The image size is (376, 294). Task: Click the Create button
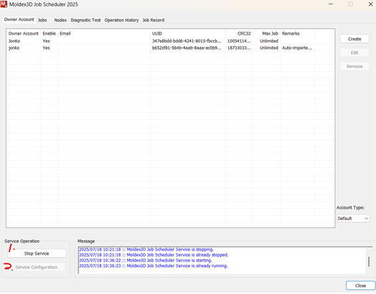pyautogui.click(x=355, y=39)
